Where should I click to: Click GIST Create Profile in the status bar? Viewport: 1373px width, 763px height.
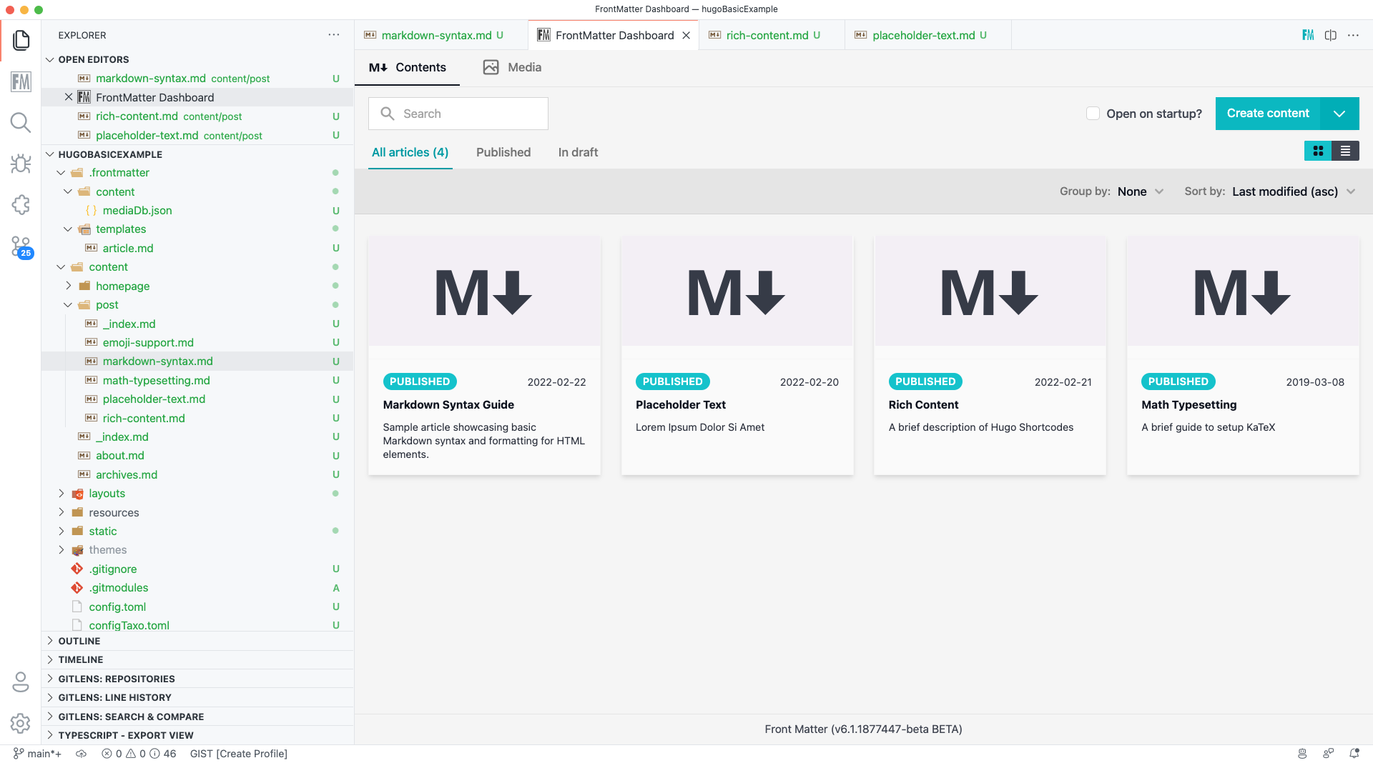[238, 754]
